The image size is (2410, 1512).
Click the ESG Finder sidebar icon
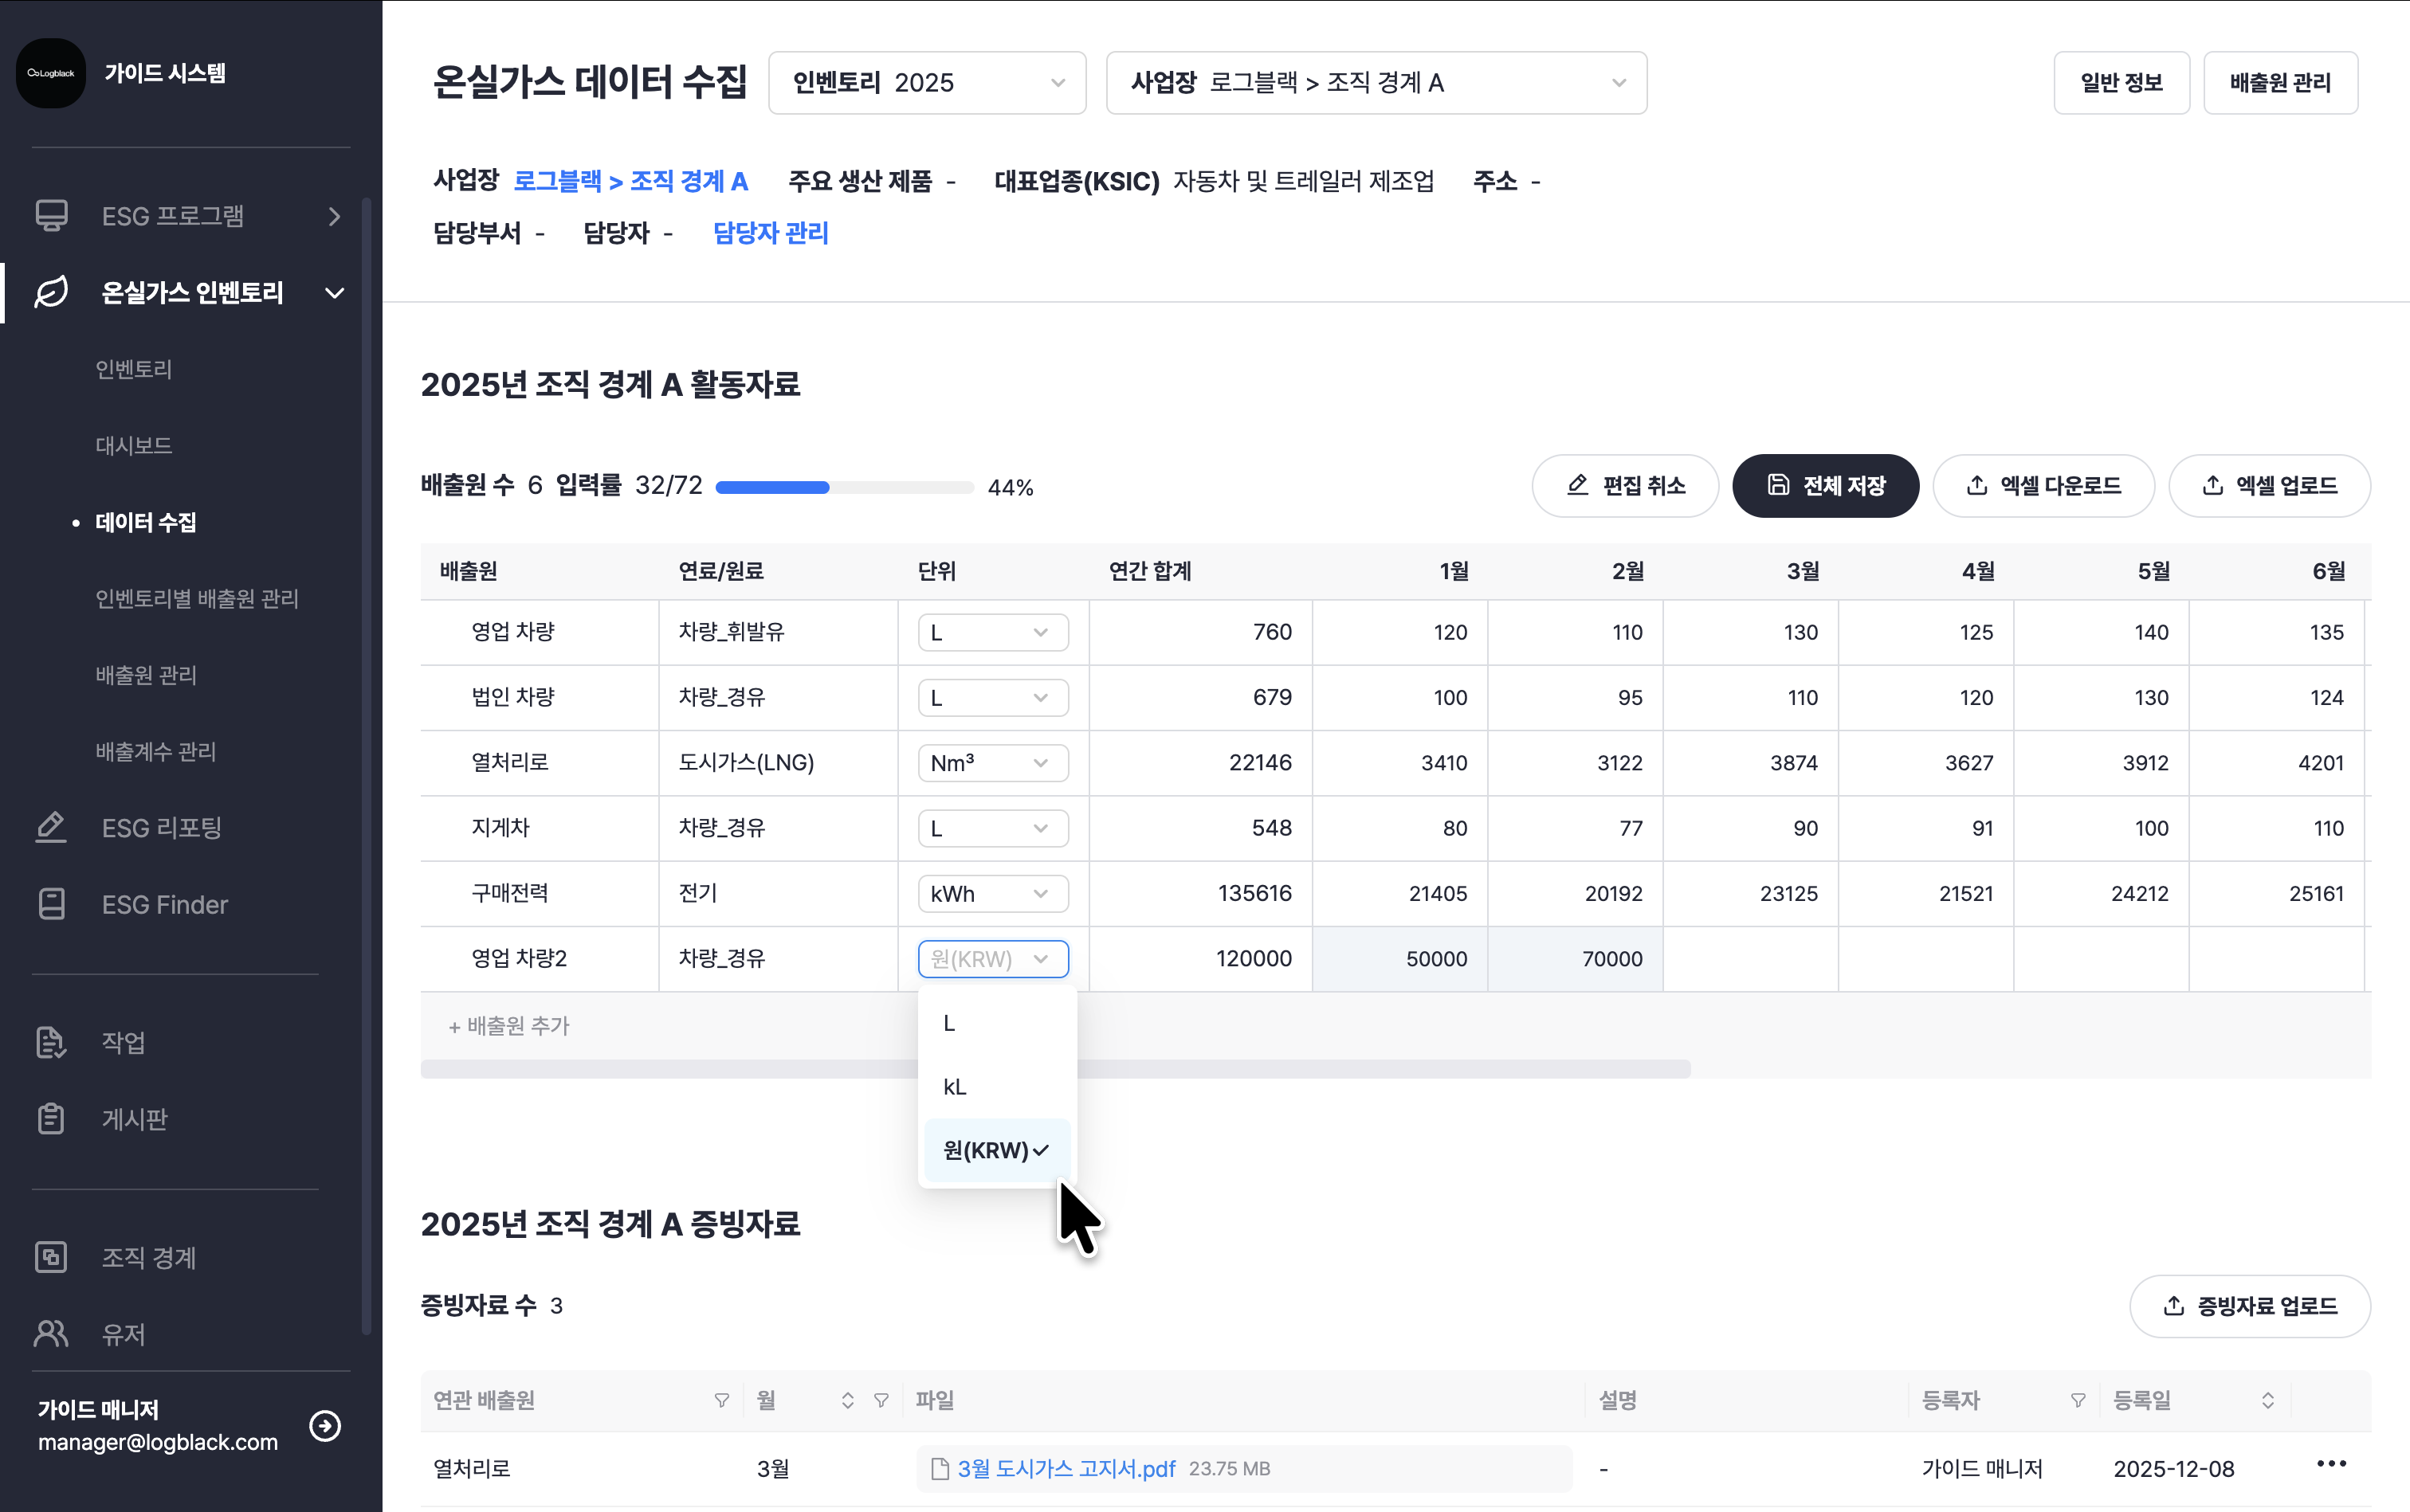(51, 904)
